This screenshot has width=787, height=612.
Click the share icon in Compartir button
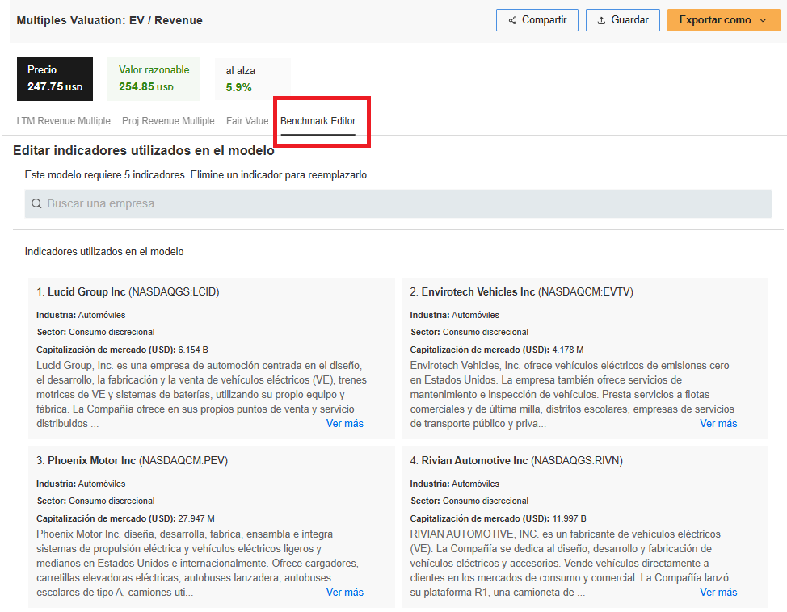click(512, 20)
